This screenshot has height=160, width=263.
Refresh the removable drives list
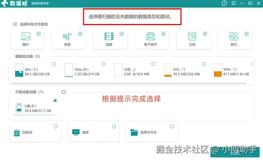pyautogui.click(x=63, y=92)
